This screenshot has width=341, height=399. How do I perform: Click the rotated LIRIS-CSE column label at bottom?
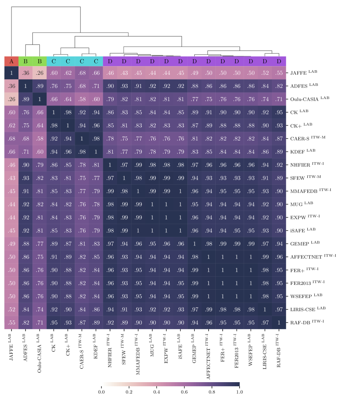[264, 351]
